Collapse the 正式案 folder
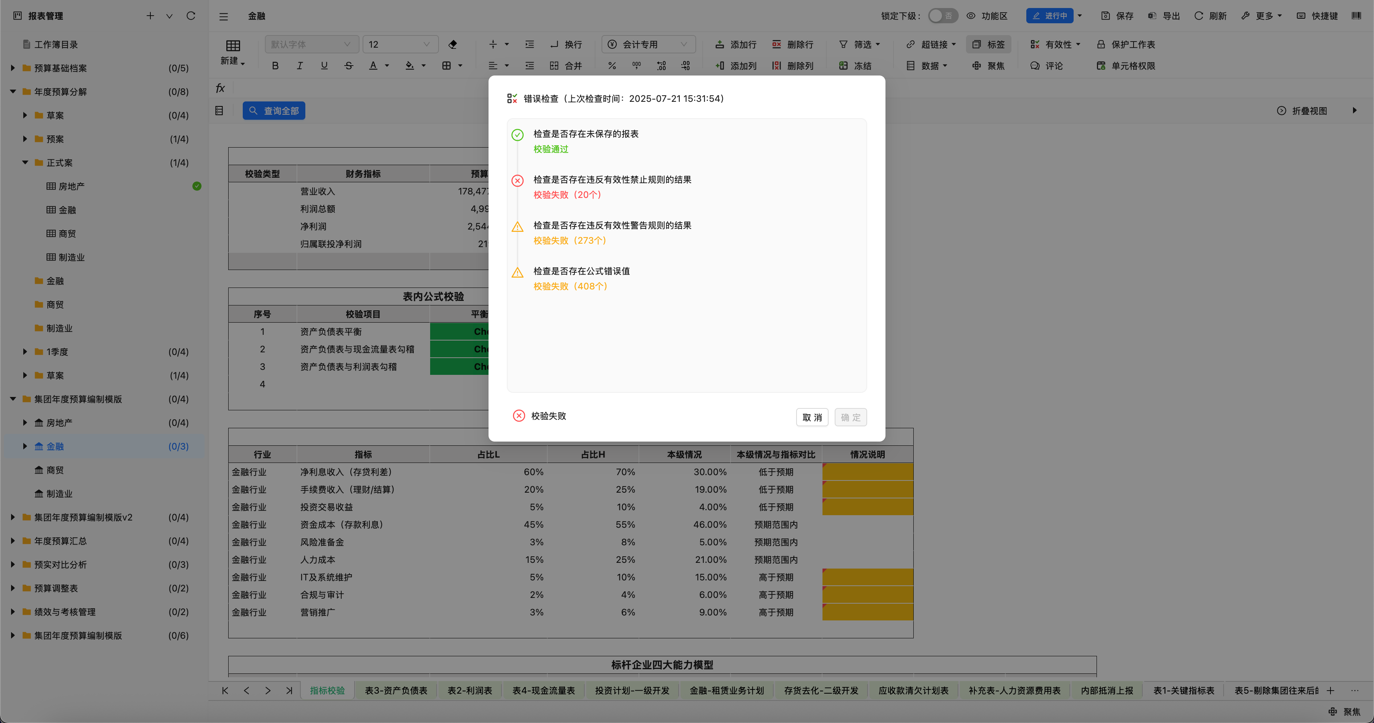This screenshot has height=723, width=1374. [25, 162]
